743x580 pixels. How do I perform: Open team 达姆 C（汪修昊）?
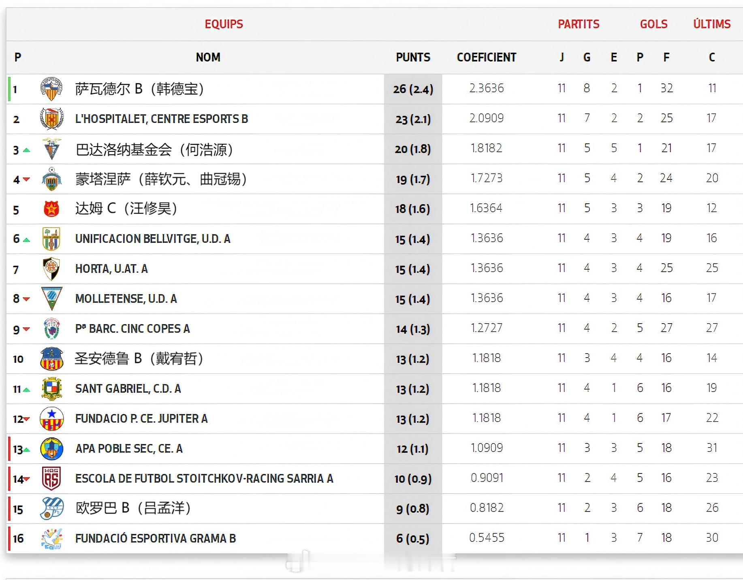click(x=126, y=209)
